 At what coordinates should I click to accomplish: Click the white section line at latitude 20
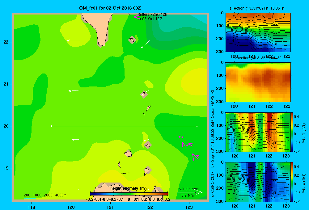coord(124,126)
